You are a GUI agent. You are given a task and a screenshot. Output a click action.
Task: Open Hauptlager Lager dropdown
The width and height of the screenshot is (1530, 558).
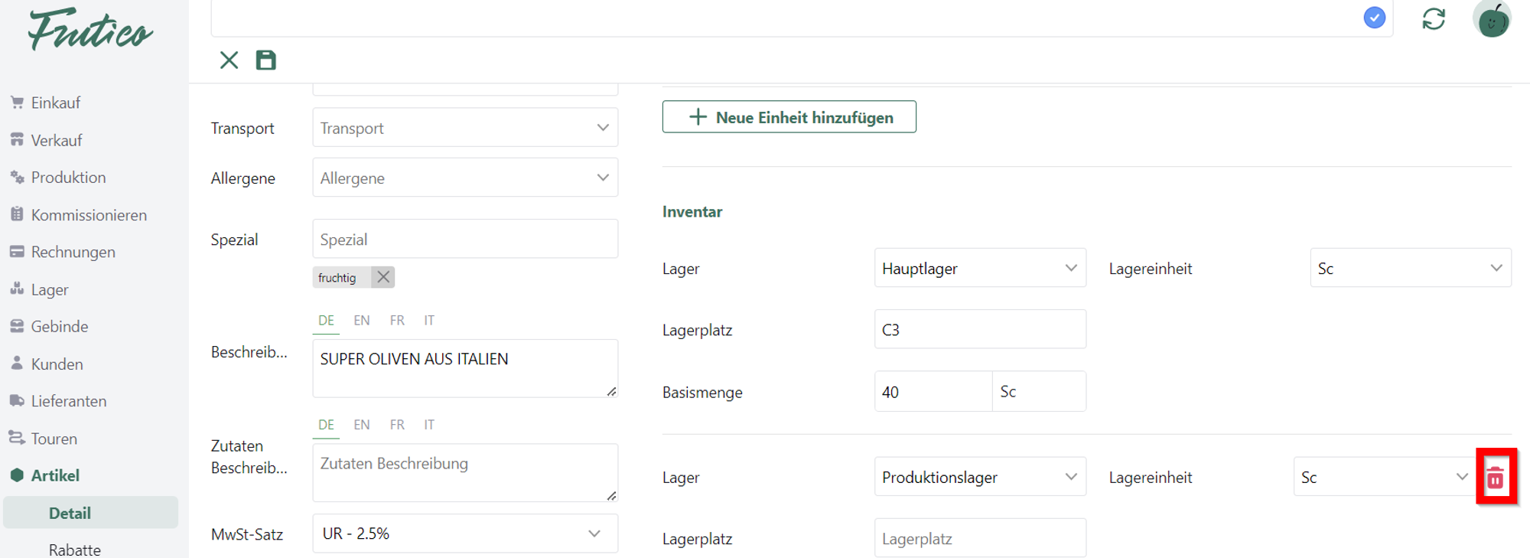pos(979,269)
